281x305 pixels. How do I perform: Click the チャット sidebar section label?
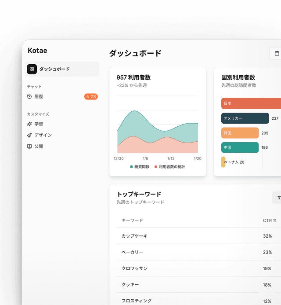click(34, 87)
